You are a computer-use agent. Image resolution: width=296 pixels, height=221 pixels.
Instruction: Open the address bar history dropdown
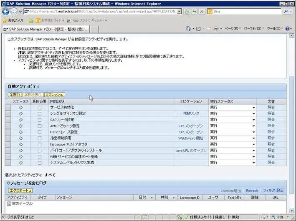180,12
